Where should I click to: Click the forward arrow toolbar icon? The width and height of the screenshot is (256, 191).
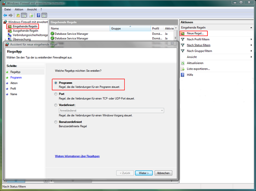(x=11, y=16)
